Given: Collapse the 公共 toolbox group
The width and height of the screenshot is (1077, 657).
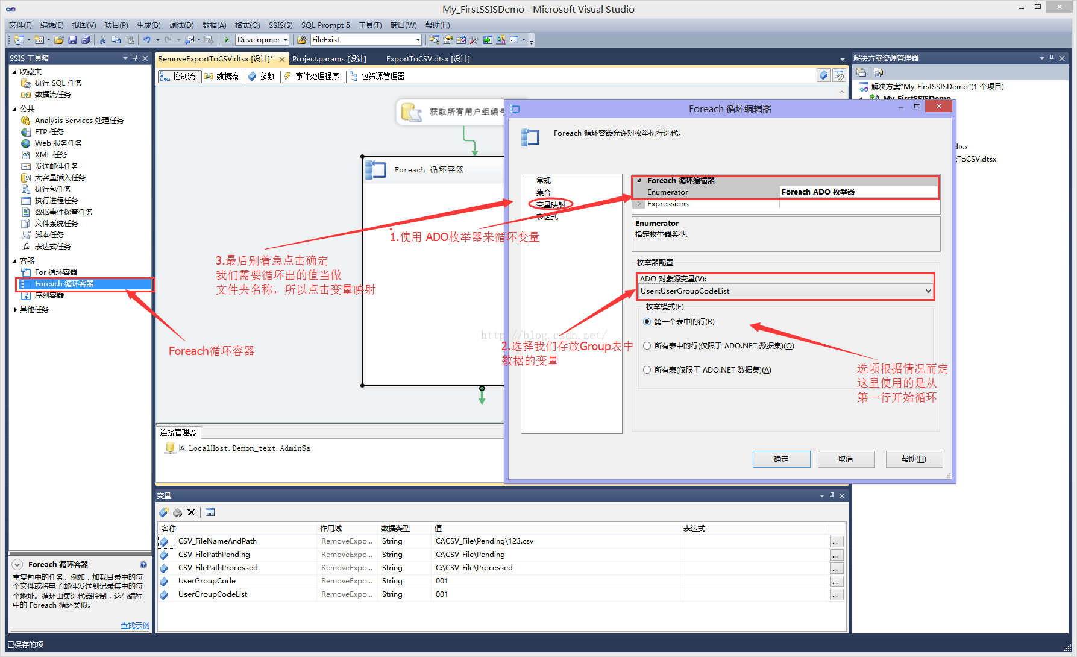Looking at the screenshot, I should coord(14,109).
